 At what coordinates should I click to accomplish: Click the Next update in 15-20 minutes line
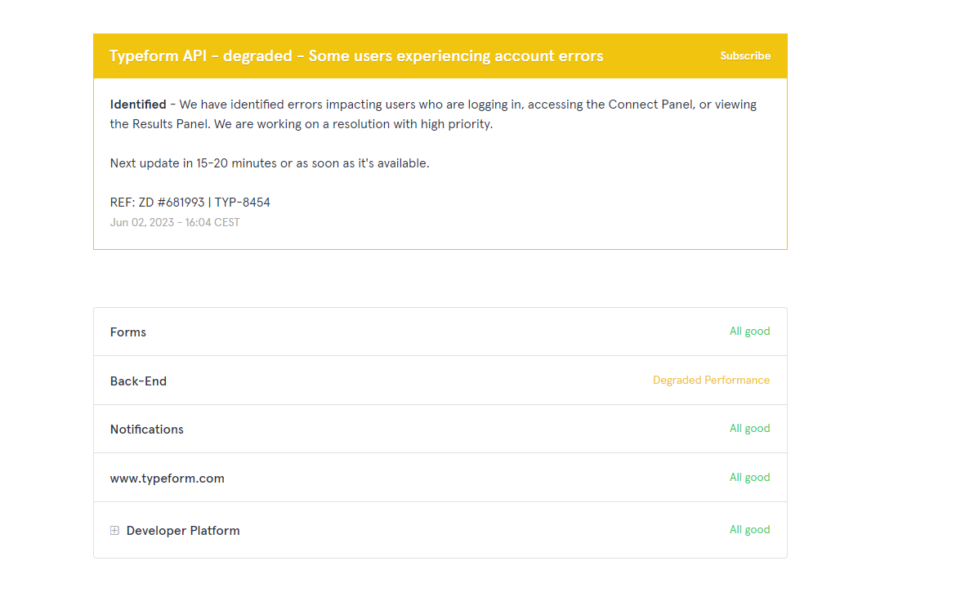coord(270,163)
